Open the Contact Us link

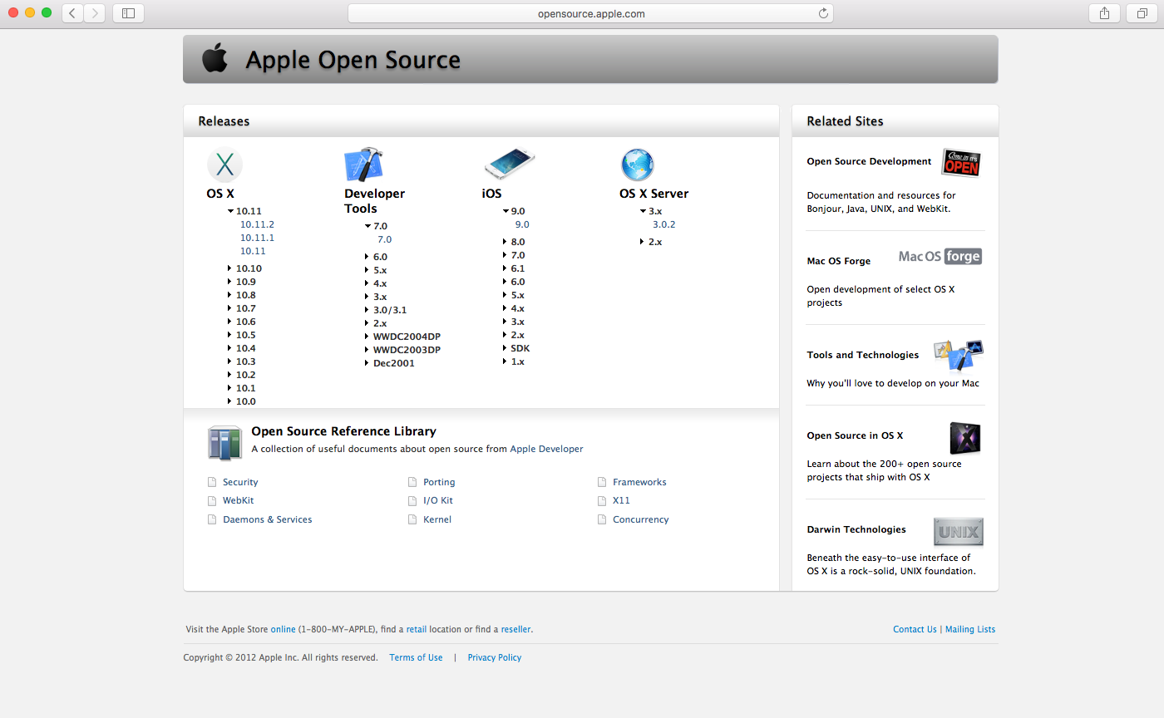coord(915,629)
